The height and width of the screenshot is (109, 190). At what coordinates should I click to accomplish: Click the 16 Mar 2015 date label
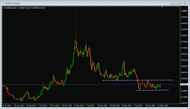point(127,106)
